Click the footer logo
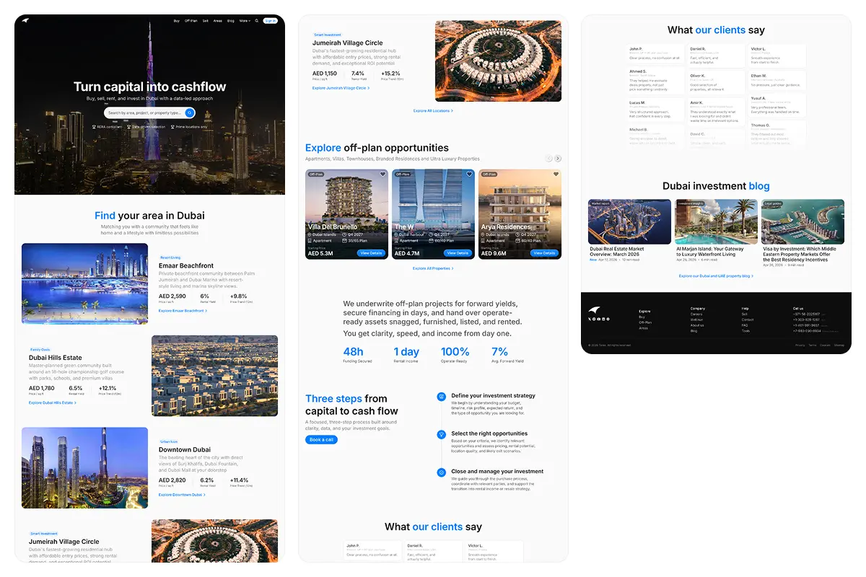Image resolution: width=866 pixels, height=577 pixels. (594, 309)
